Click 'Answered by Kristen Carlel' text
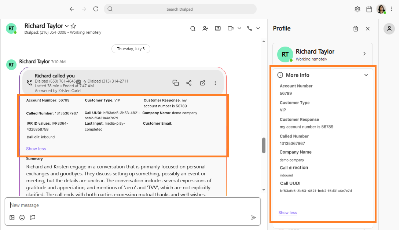Image resolution: width=400 pixels, height=230 pixels. [x=58, y=91]
